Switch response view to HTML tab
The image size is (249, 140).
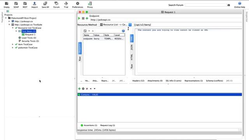click(x=132, y=57)
